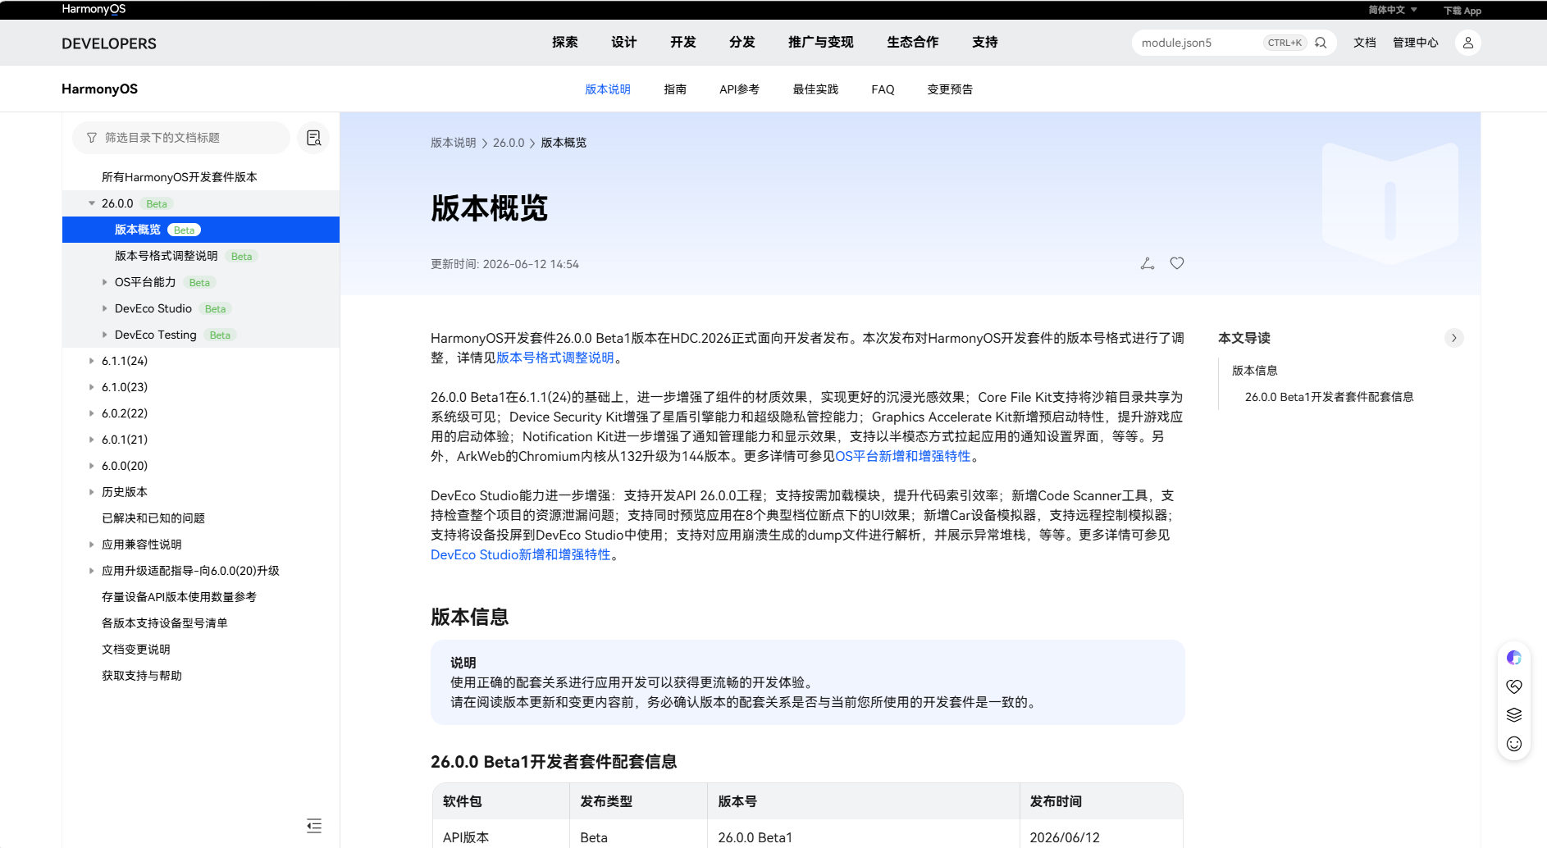The image size is (1547, 848).
Task: Expand the 应用兼容性说明 node
Action: (x=91, y=545)
